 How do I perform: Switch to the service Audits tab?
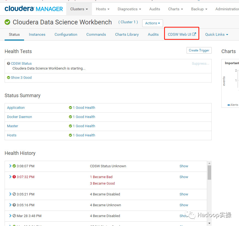pyautogui.click(x=153, y=34)
